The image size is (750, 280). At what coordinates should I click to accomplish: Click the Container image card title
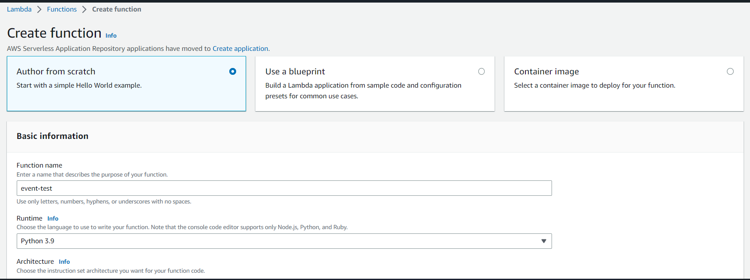pos(546,71)
